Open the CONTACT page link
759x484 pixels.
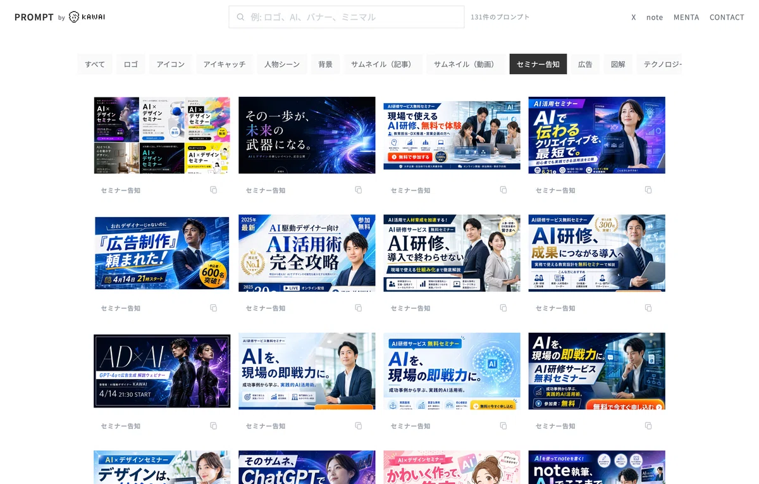[727, 17]
